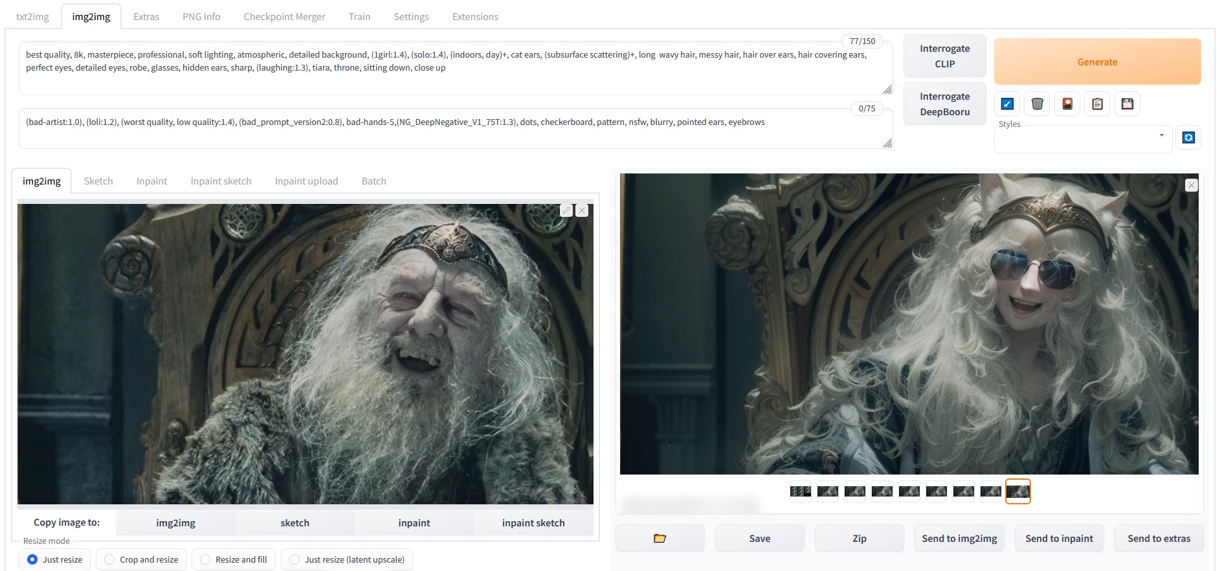Click Send to inpaint button
This screenshot has height=571, width=1222.
pos(1059,538)
